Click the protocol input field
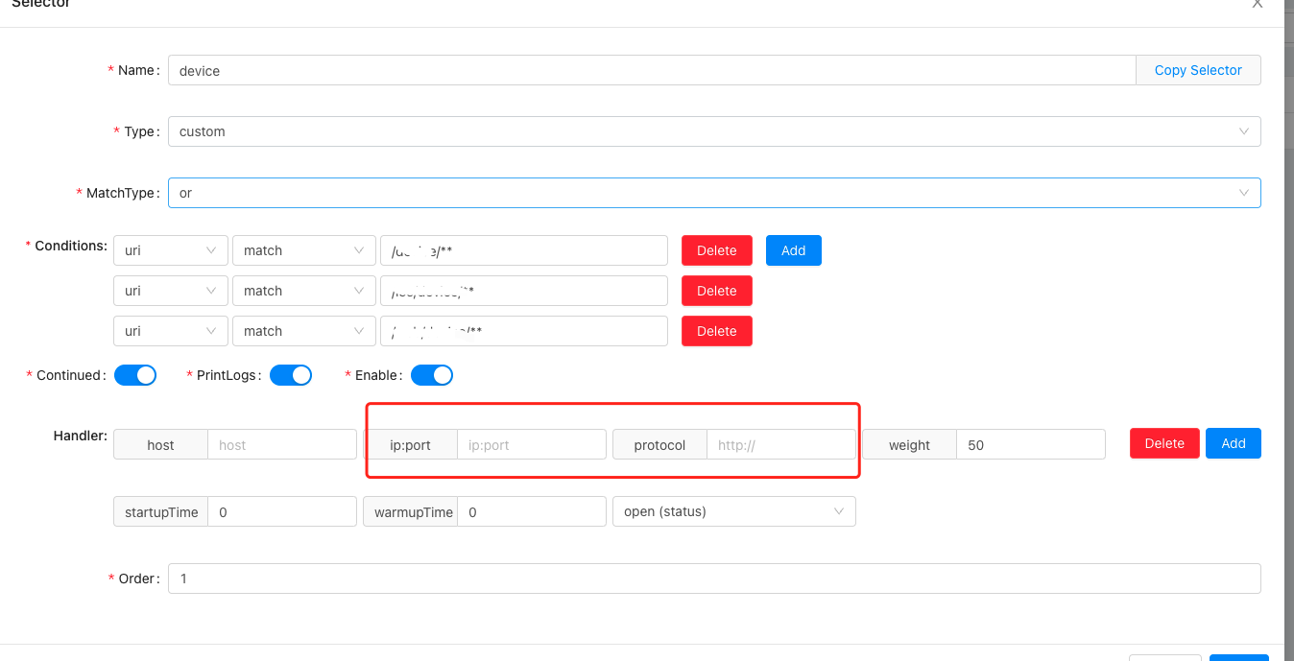Viewport: 1294px width, 661px height. point(781,444)
